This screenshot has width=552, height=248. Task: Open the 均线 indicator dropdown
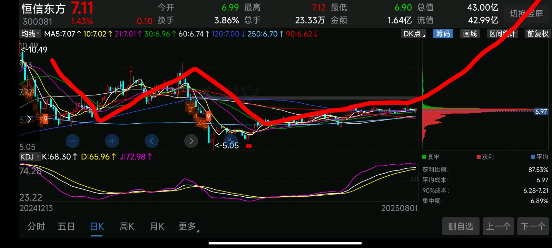(x=30, y=34)
